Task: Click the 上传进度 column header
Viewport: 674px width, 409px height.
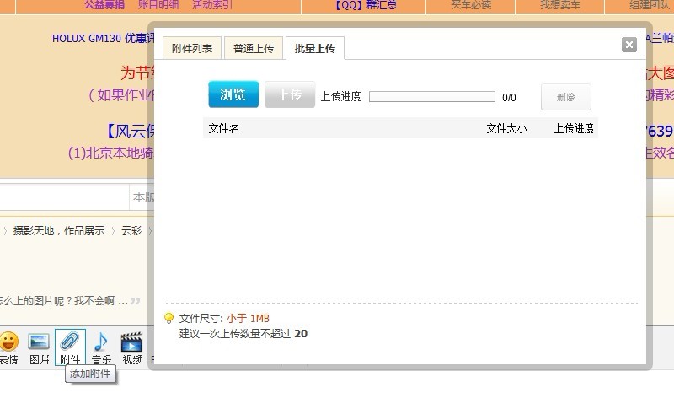Action: 574,128
